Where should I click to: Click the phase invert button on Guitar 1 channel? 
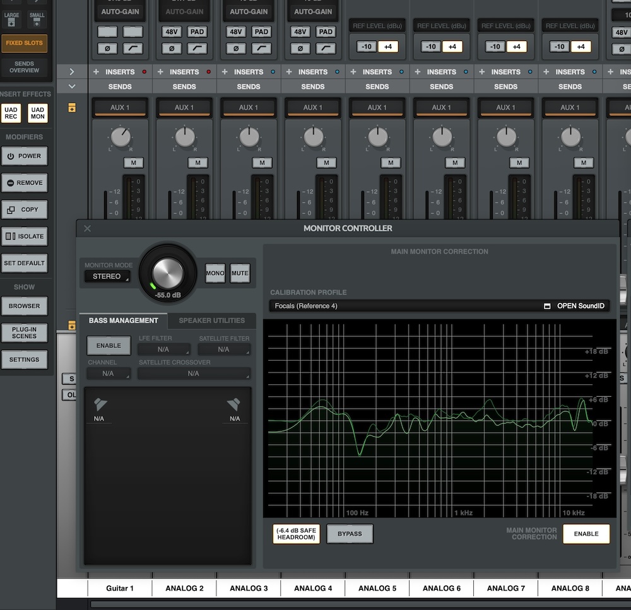point(107,49)
